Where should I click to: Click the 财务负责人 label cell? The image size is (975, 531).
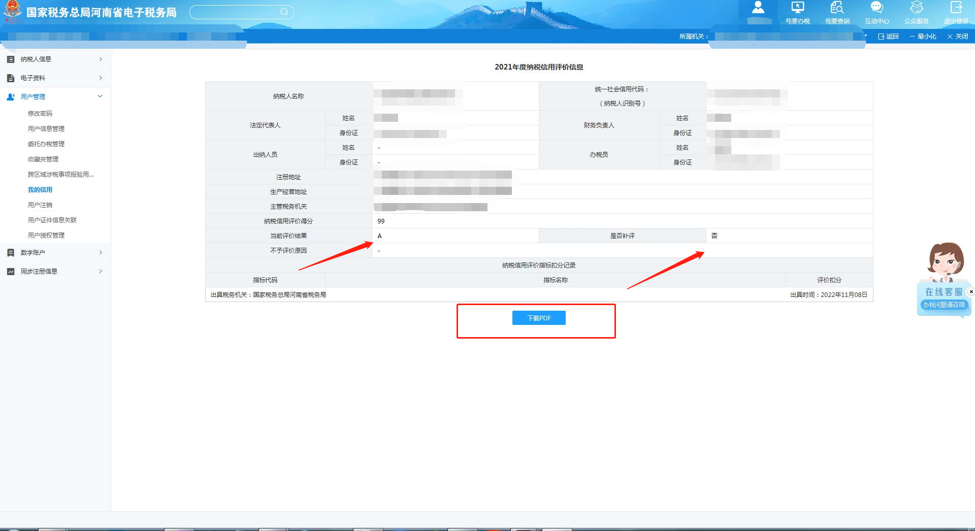click(x=599, y=125)
